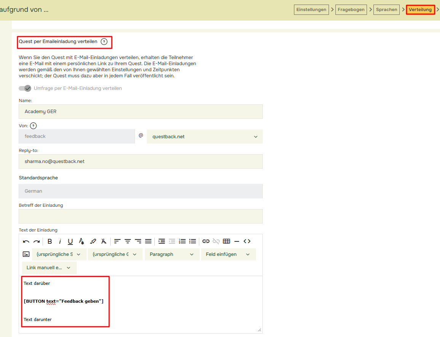Screen dimensions: 440x337
Task: Open the questback.net domain dropdown
Action: [205, 137]
